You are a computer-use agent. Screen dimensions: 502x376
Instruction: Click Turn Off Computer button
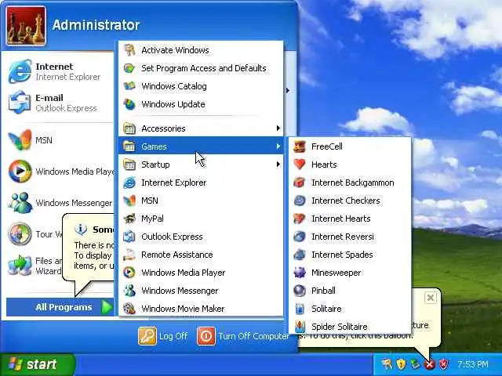pyautogui.click(x=243, y=336)
